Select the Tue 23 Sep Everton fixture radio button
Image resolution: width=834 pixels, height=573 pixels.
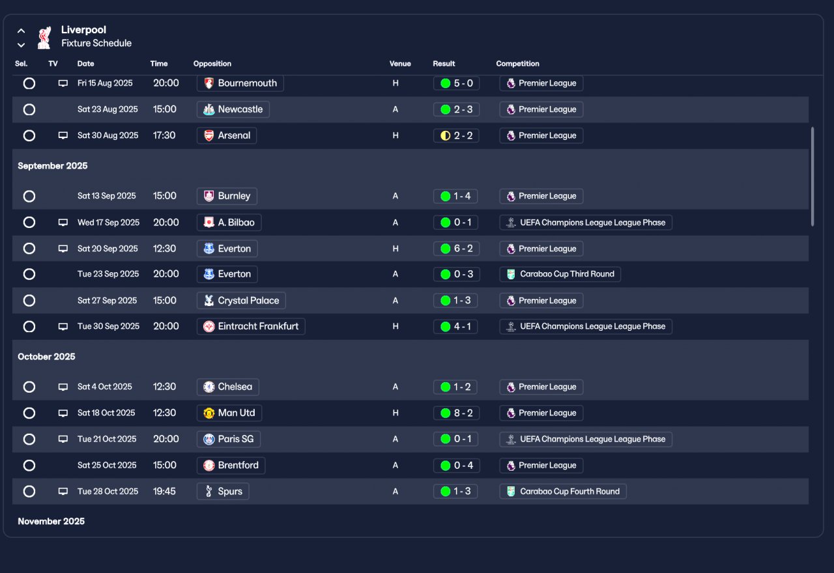[x=29, y=274]
